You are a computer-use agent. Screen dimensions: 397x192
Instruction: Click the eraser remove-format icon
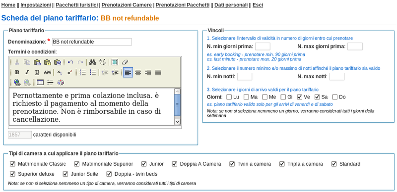125,62
